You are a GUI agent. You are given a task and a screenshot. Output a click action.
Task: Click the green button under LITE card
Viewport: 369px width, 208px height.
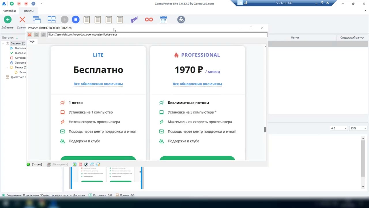click(98, 158)
